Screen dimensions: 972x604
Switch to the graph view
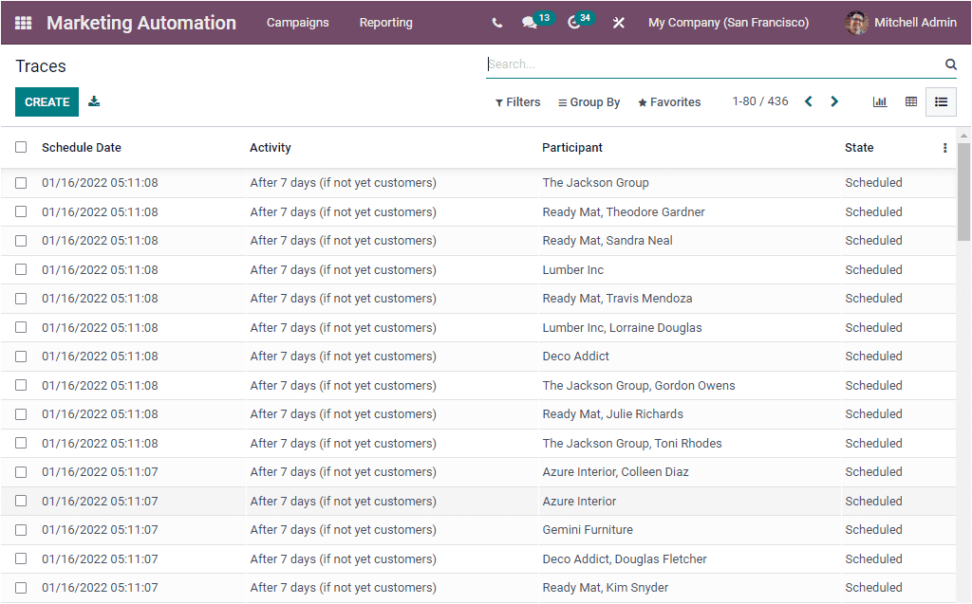pos(879,101)
